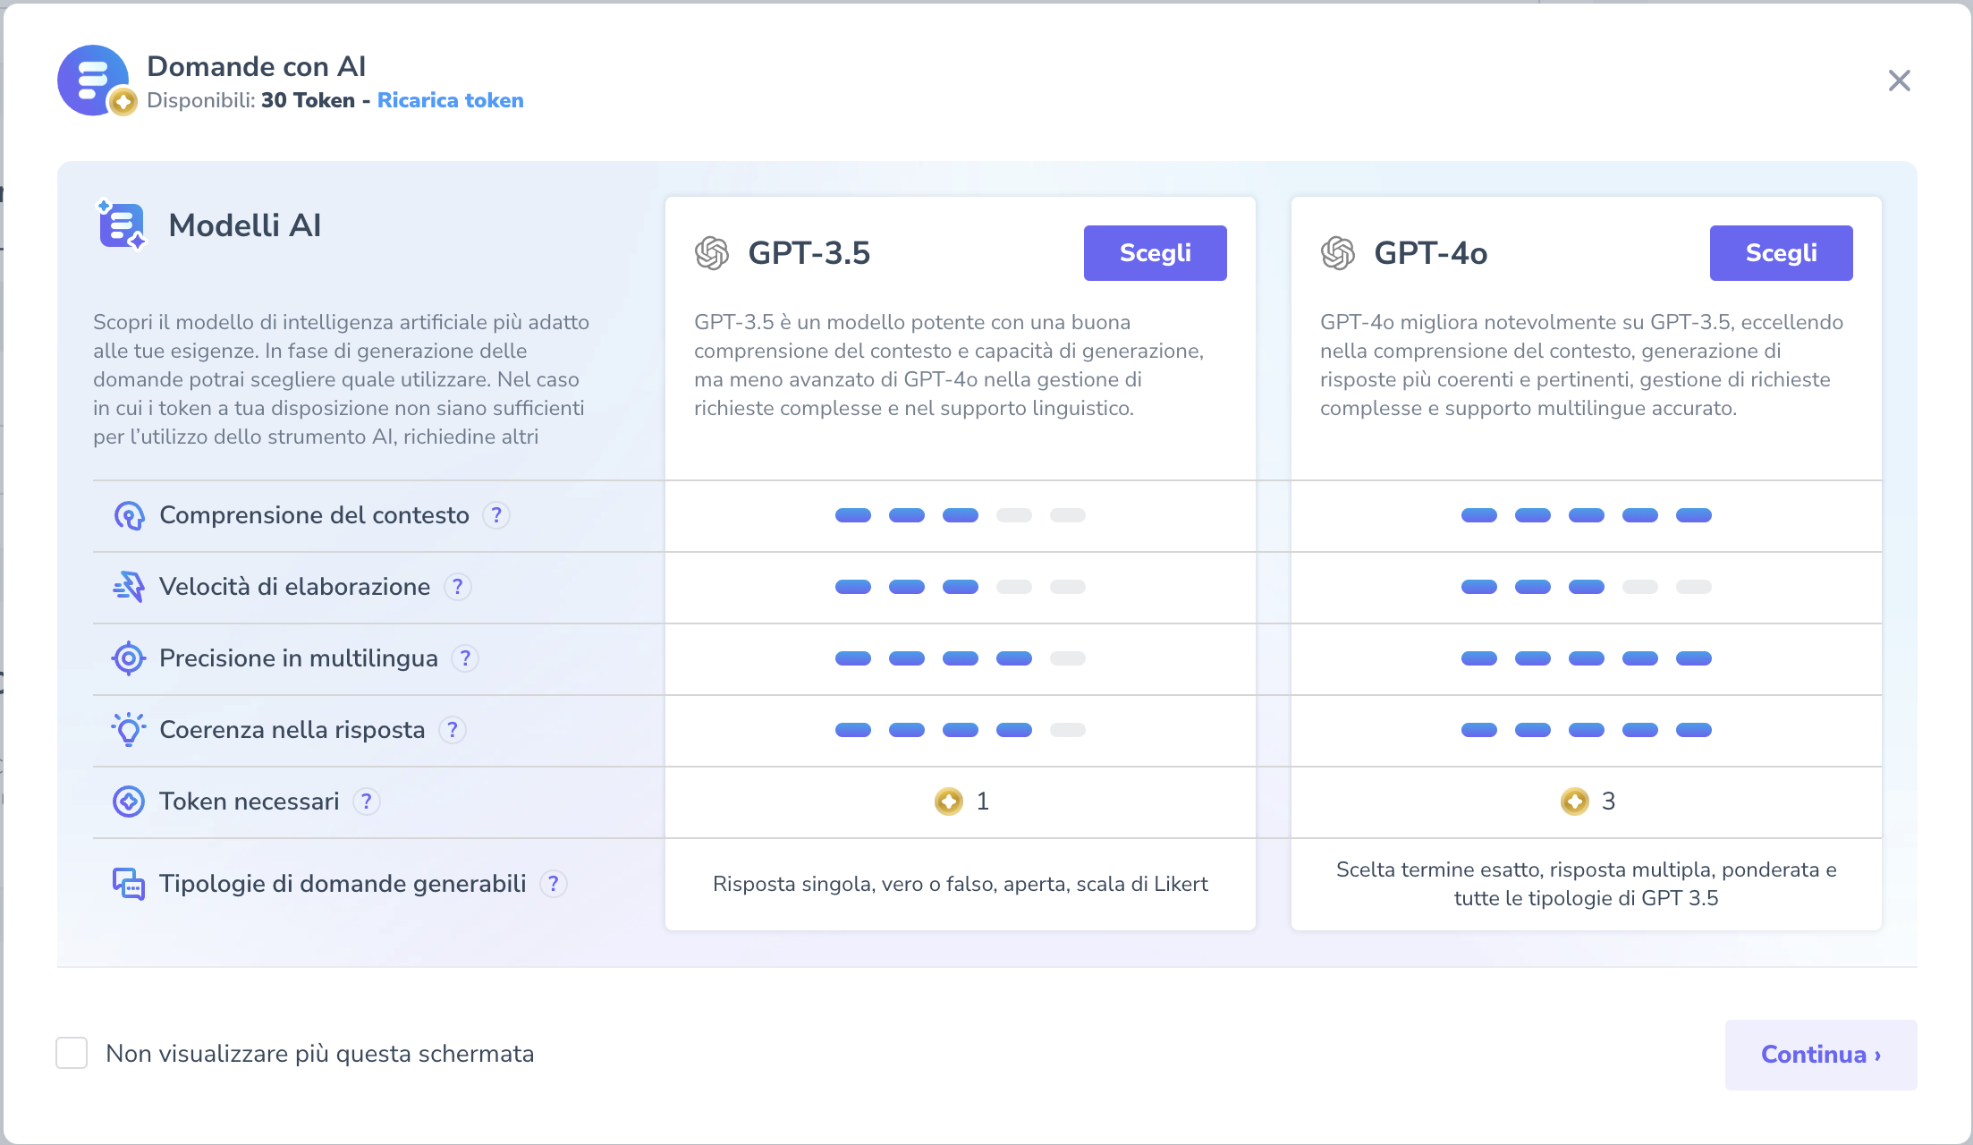The width and height of the screenshot is (1973, 1145).
Task: Click the Tipologie di domande chat icon
Action: click(129, 884)
